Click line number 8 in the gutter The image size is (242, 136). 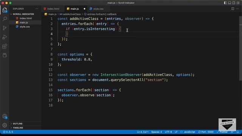(x=51, y=54)
